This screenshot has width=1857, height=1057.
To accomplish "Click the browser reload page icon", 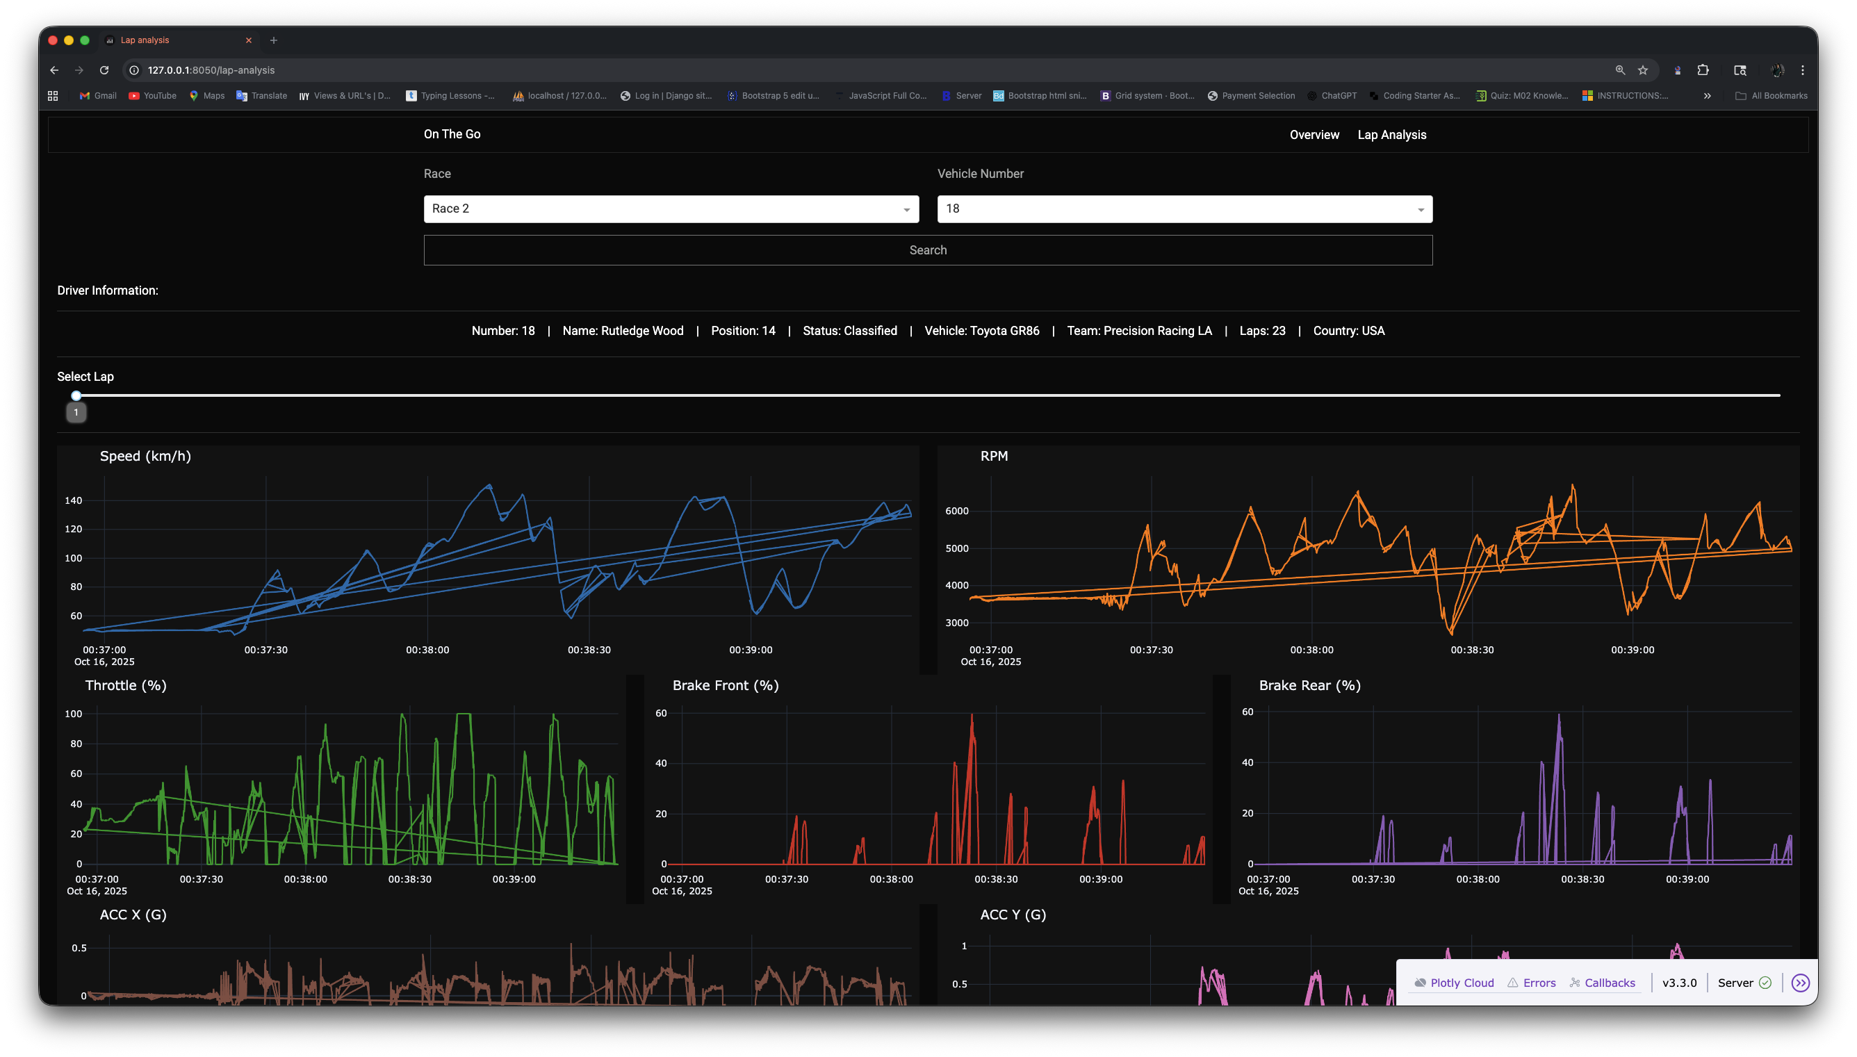I will click(x=104, y=70).
